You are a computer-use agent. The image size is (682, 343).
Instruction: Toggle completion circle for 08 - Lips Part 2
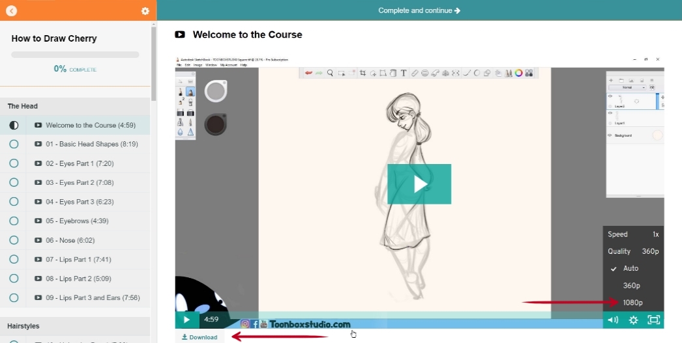(x=14, y=279)
